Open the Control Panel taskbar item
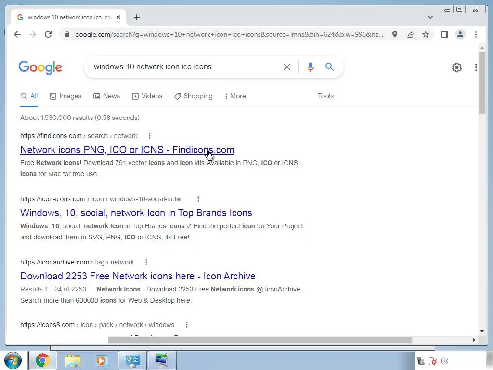Image resolution: width=493 pixels, height=370 pixels. click(x=132, y=360)
